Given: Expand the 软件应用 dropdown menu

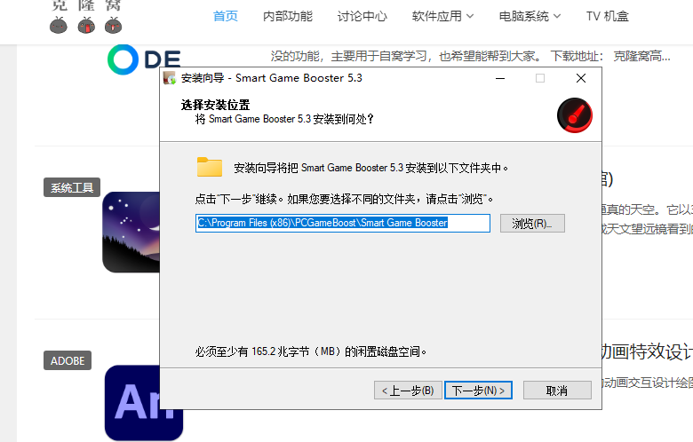Looking at the screenshot, I should click(442, 16).
